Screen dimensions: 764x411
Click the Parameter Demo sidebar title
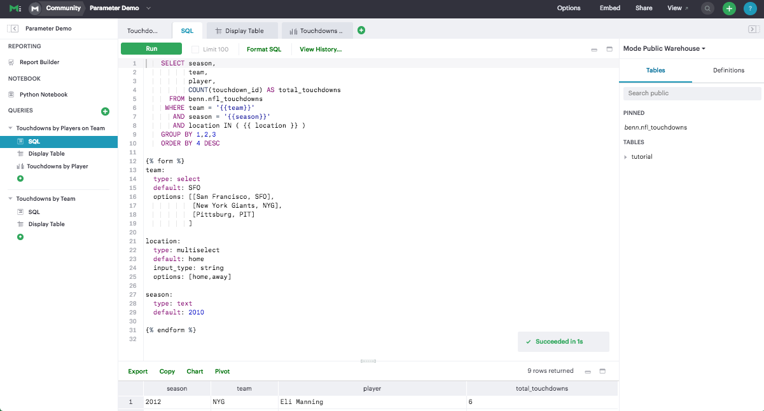48,29
